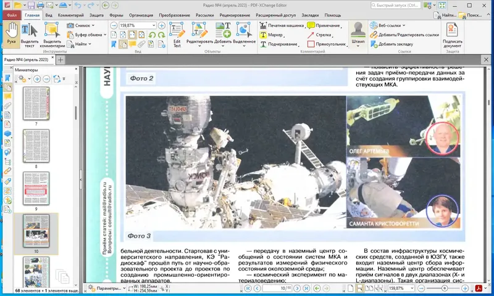Click Подписать документ sign icon
The height and width of the screenshot is (296, 494).
[x=452, y=35]
